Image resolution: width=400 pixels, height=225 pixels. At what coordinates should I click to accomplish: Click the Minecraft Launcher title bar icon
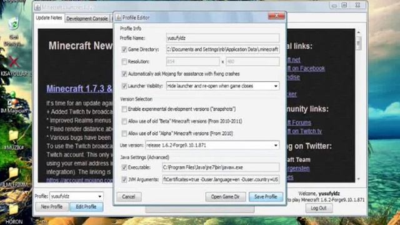(37, 7)
